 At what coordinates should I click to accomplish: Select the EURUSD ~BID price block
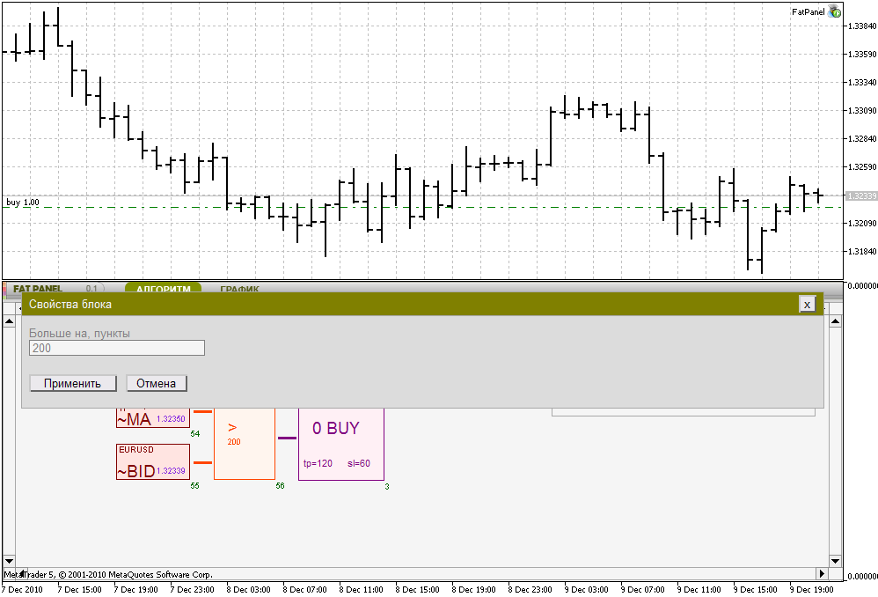pos(151,460)
